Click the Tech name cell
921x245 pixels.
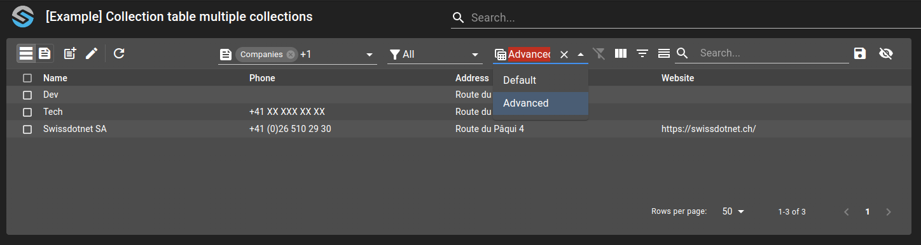point(53,112)
